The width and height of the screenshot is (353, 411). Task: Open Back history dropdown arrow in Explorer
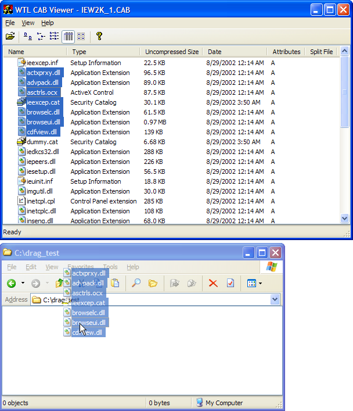(x=23, y=283)
